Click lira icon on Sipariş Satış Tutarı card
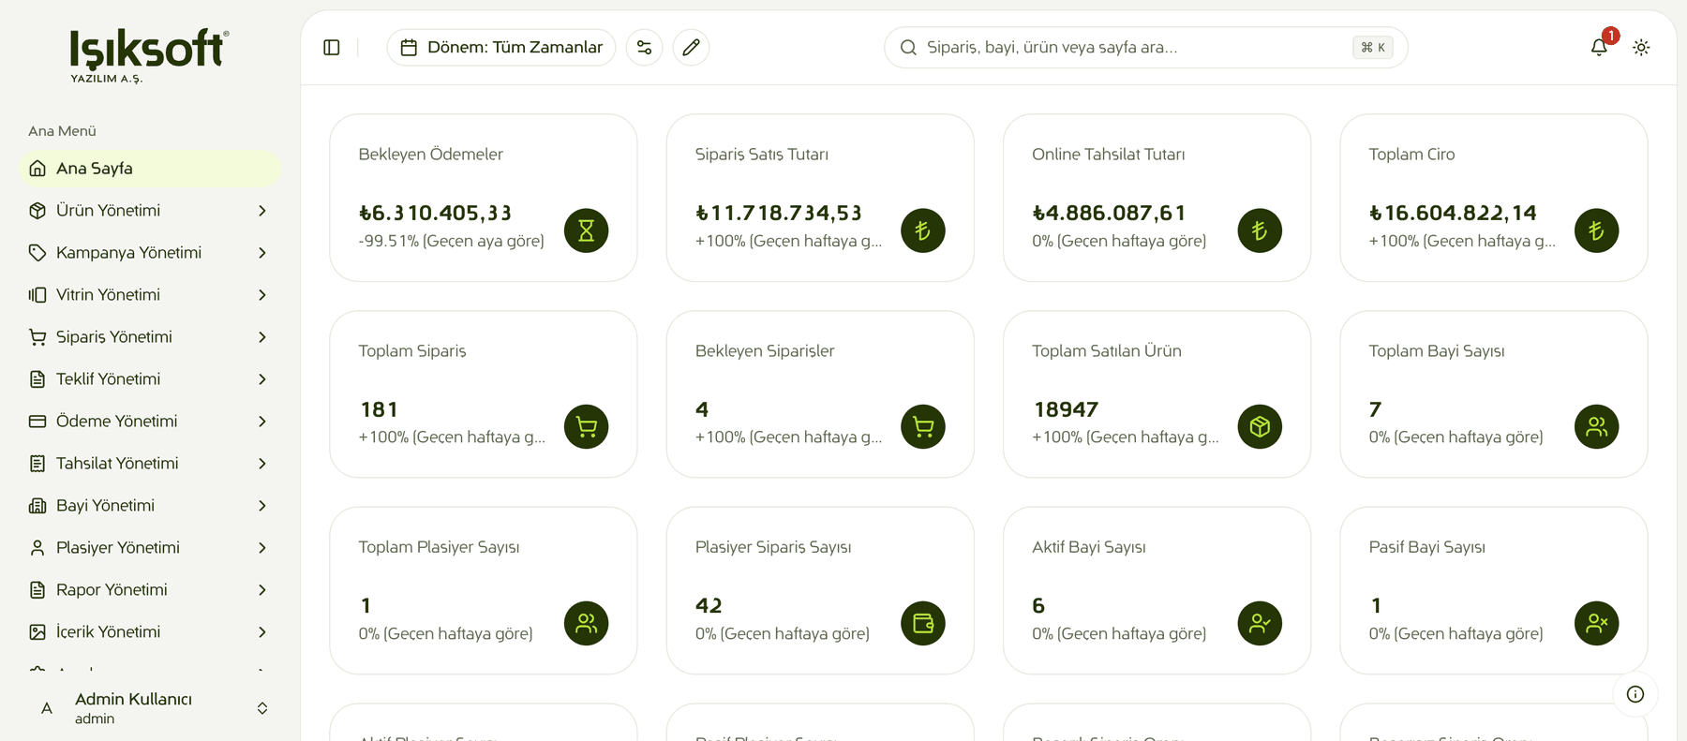Screen dimensions: 1687x741 (x=923, y=230)
